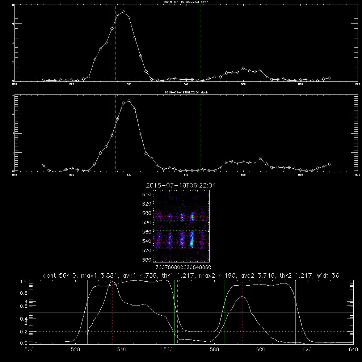Image resolution: width=362 pixels, height=362 pixels.
Task: Click the '620' x-axis label of the bottom plot
Action: pos(307,350)
